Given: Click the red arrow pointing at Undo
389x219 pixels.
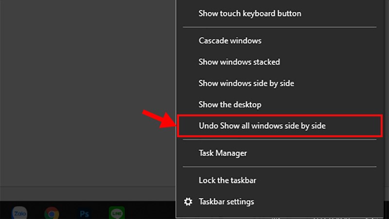Looking at the screenshot, I should coord(159,119).
